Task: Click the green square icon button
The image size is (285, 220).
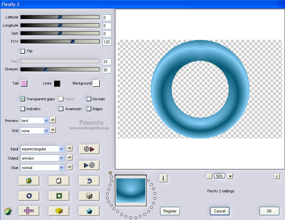Action: pos(59,196)
